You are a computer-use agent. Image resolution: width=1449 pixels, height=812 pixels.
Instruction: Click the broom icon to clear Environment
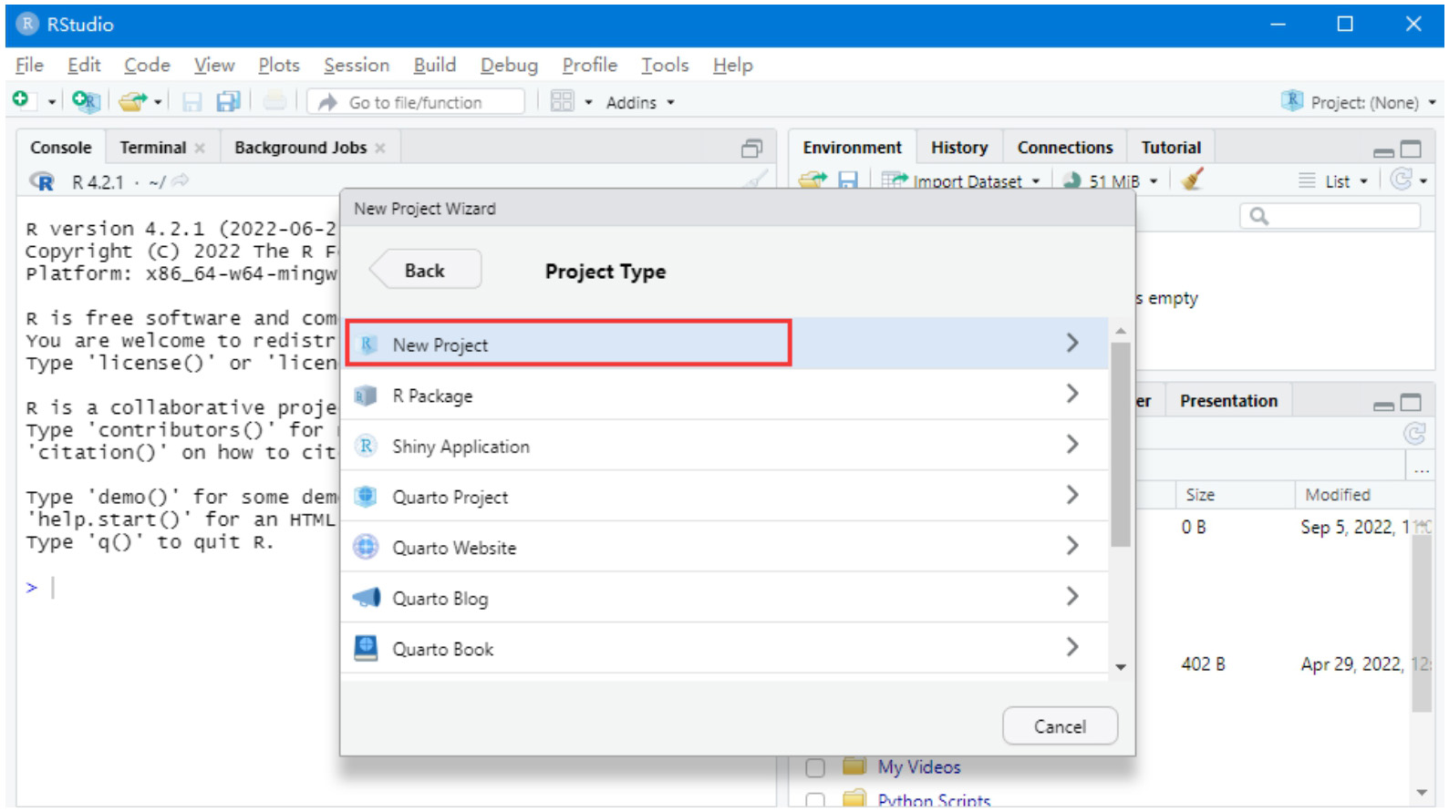click(x=1192, y=180)
